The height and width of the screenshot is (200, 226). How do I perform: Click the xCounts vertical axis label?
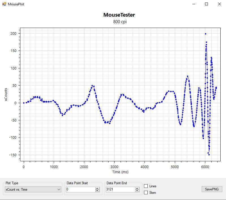6,96
